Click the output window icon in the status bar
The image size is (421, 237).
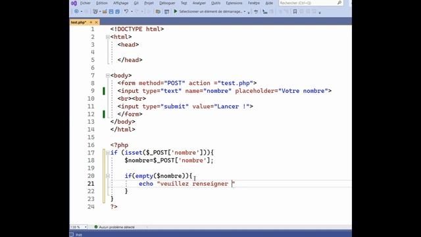72,234
